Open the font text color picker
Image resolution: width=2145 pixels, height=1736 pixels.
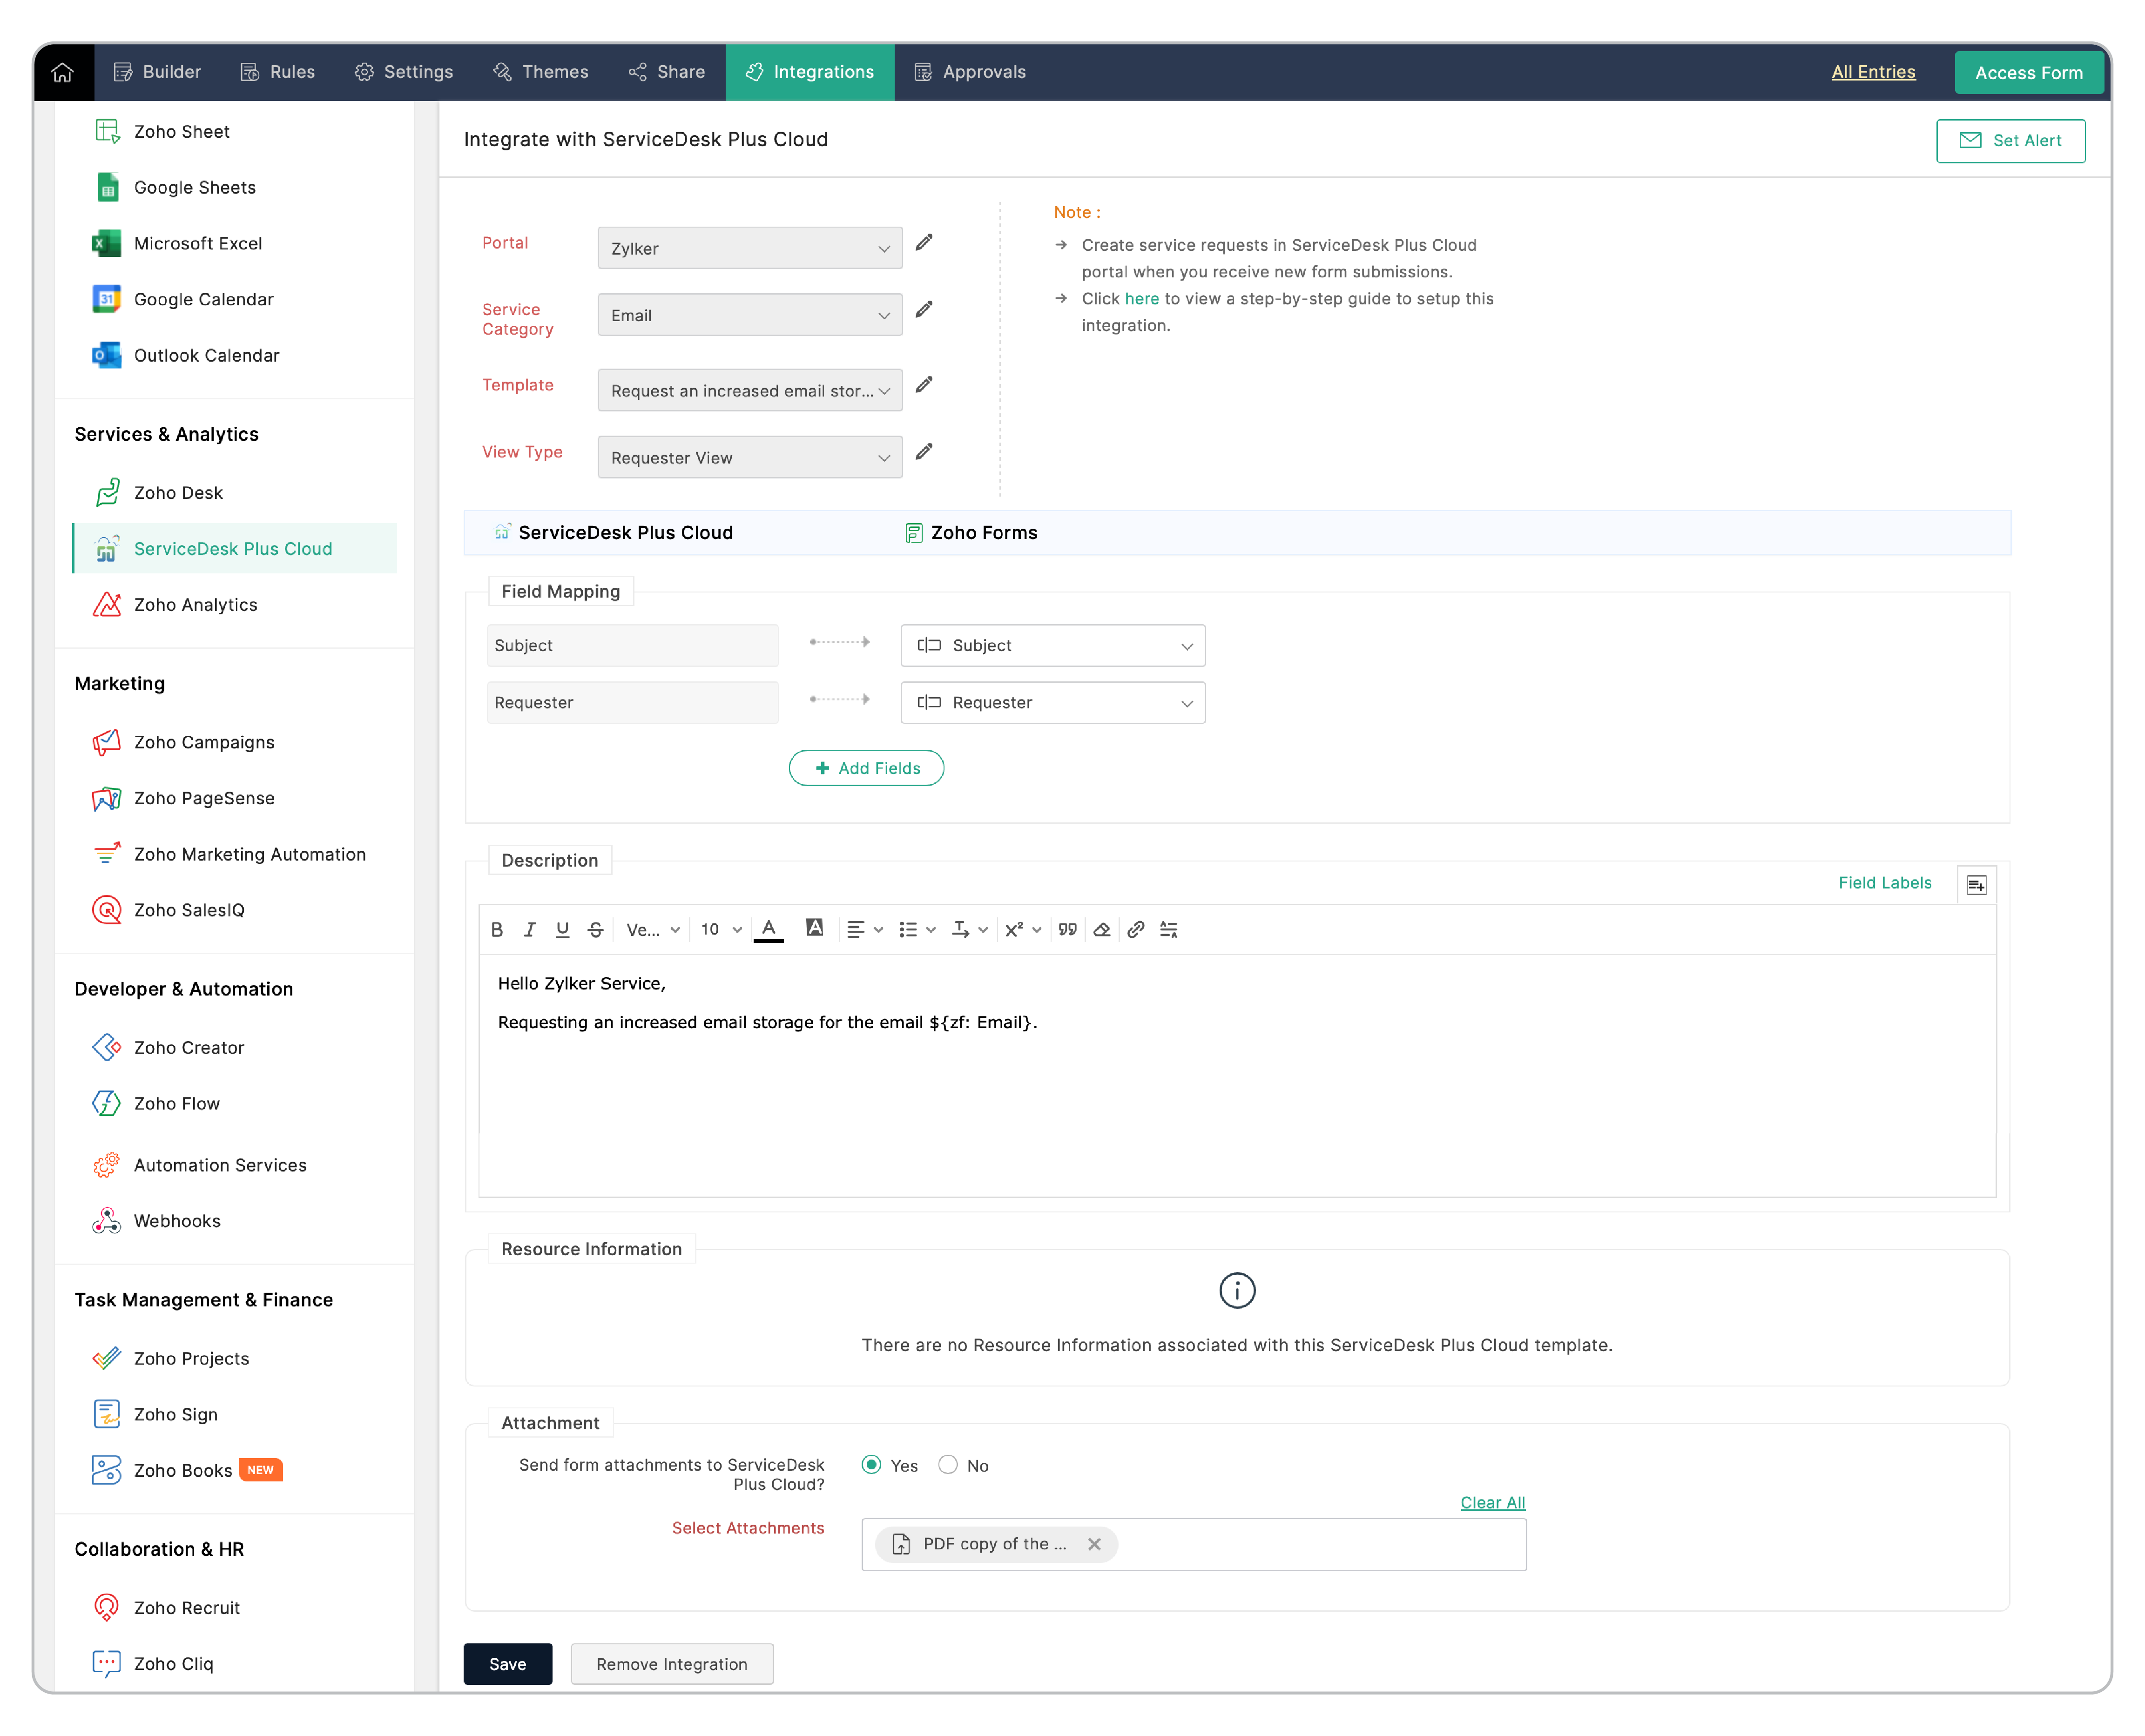pos(768,929)
